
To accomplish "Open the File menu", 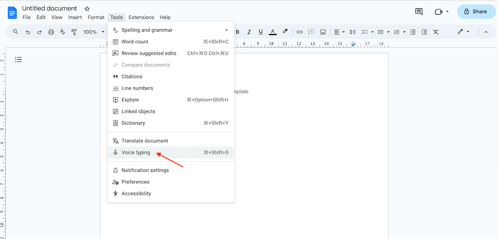I will point(26,18).
